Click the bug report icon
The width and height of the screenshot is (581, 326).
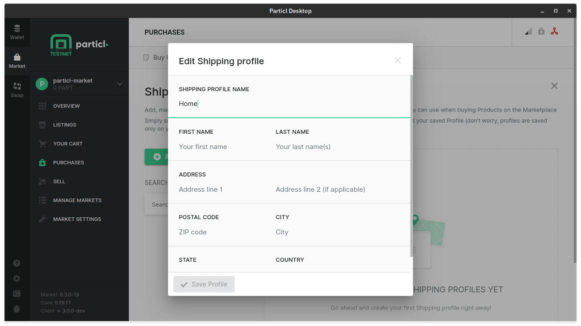click(x=17, y=309)
